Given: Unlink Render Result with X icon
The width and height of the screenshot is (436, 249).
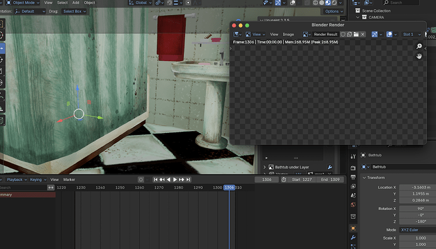Looking at the screenshot, I should pyautogui.click(x=363, y=35).
